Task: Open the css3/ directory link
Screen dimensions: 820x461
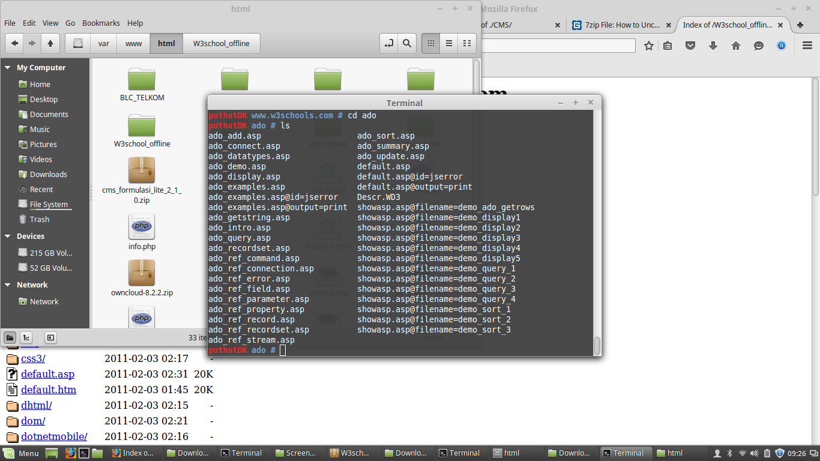Action: (x=33, y=359)
